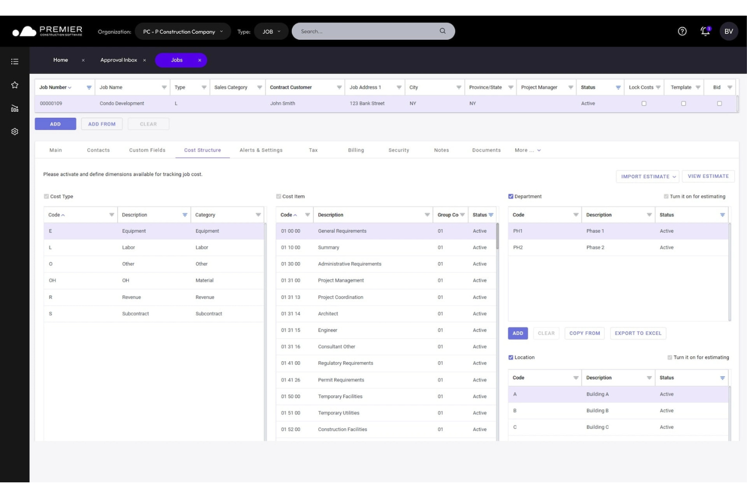Filter the Sales Category column
The image size is (747, 498).
pyautogui.click(x=259, y=87)
